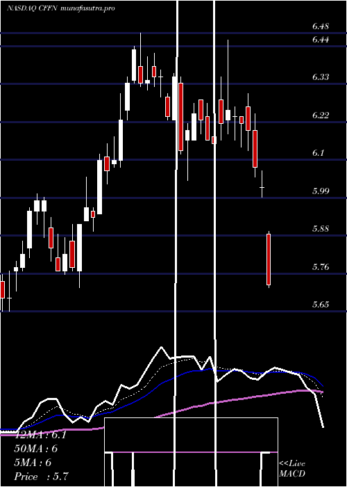347x487 pixels.
Task: Click the <<Live MACD label
Action: (292, 468)
